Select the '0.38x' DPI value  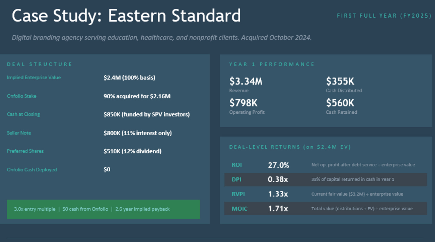278,179
